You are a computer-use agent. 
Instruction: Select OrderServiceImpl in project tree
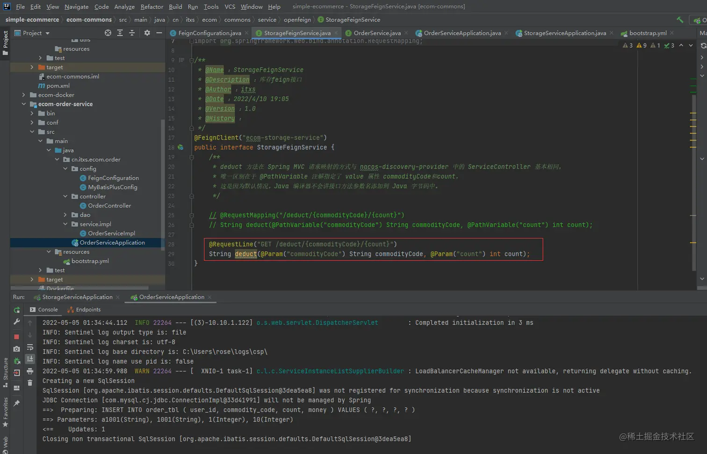(x=111, y=233)
